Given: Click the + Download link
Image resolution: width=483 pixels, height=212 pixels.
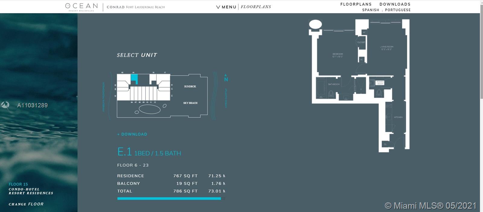Looking at the screenshot, I should point(132,134).
